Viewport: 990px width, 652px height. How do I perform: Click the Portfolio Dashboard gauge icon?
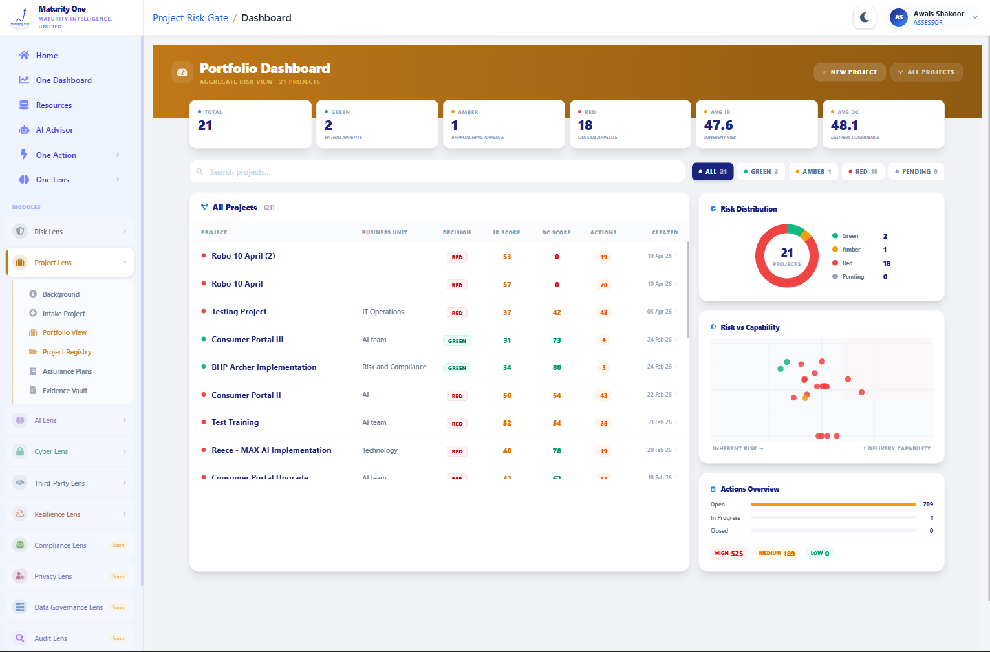[182, 72]
